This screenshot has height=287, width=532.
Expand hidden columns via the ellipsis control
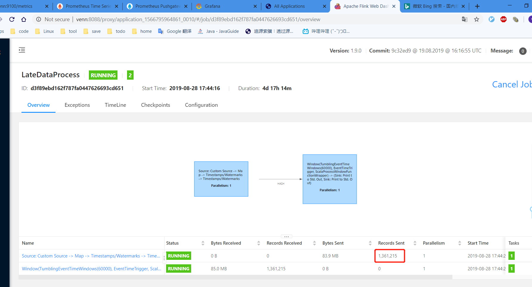click(287, 236)
